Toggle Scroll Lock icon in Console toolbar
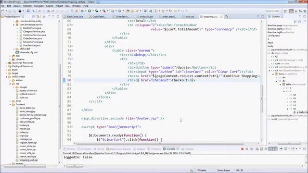308x173 pixels. [x=262, y=149]
